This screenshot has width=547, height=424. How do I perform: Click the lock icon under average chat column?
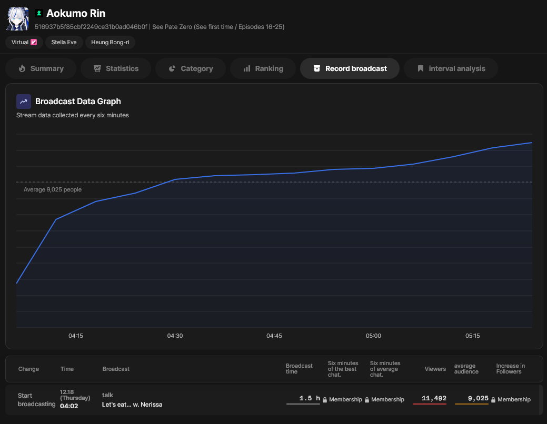click(367, 400)
